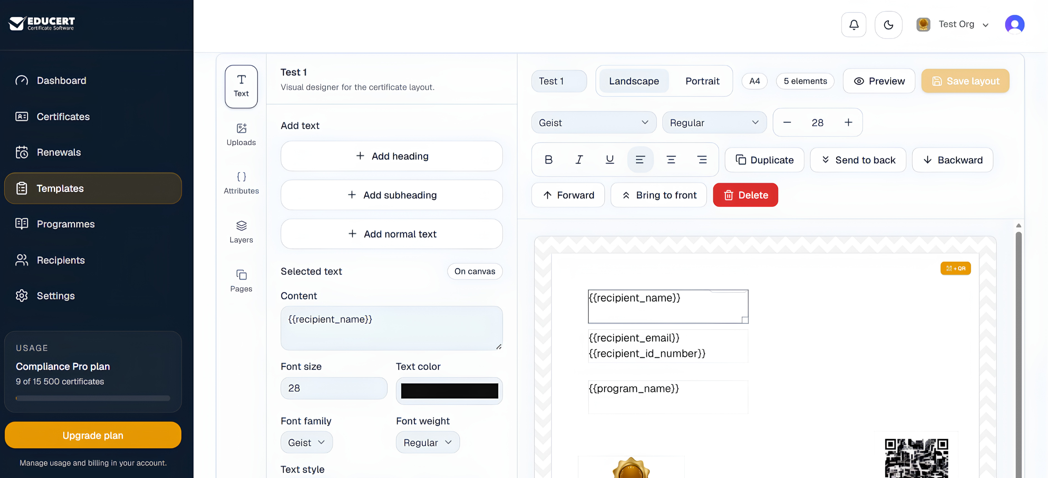
Task: Click scrollbar up arrow
Action: coord(1018,225)
